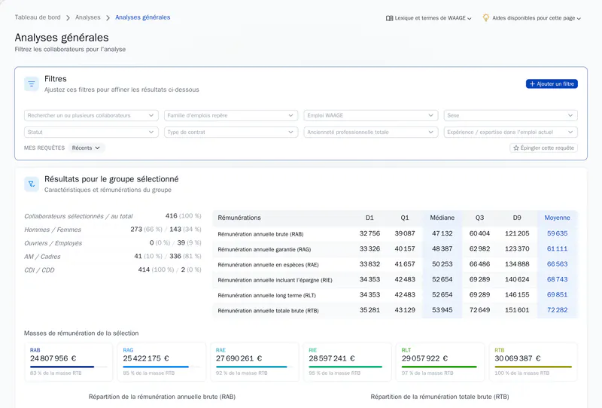Expand the Récents saved queries dropdown

click(x=87, y=148)
